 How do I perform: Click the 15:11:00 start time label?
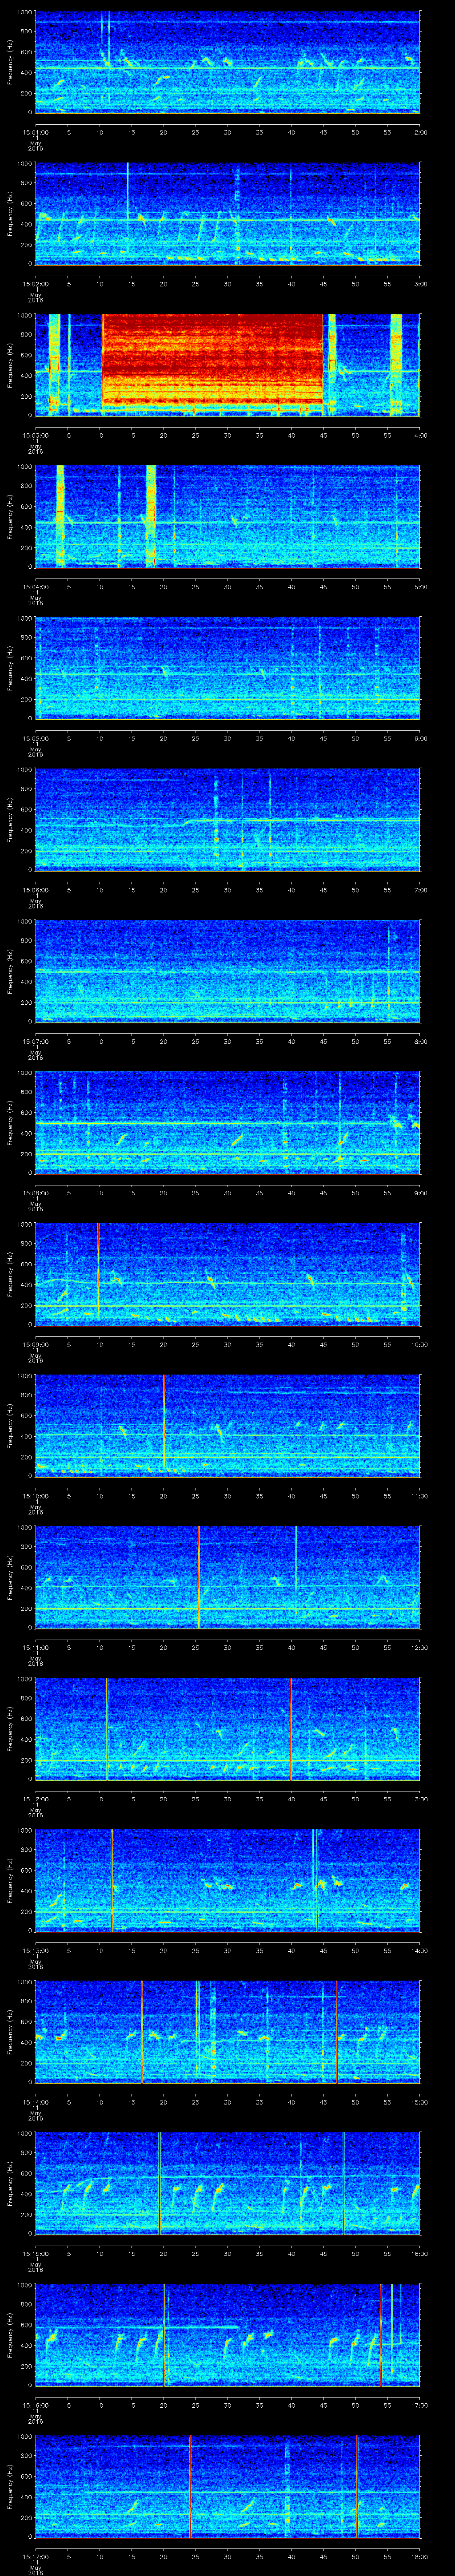tap(37, 1648)
